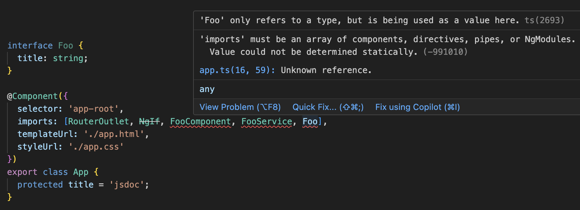Select the RouterOutlet import
Screen dimensions: 580x210
pos(99,122)
